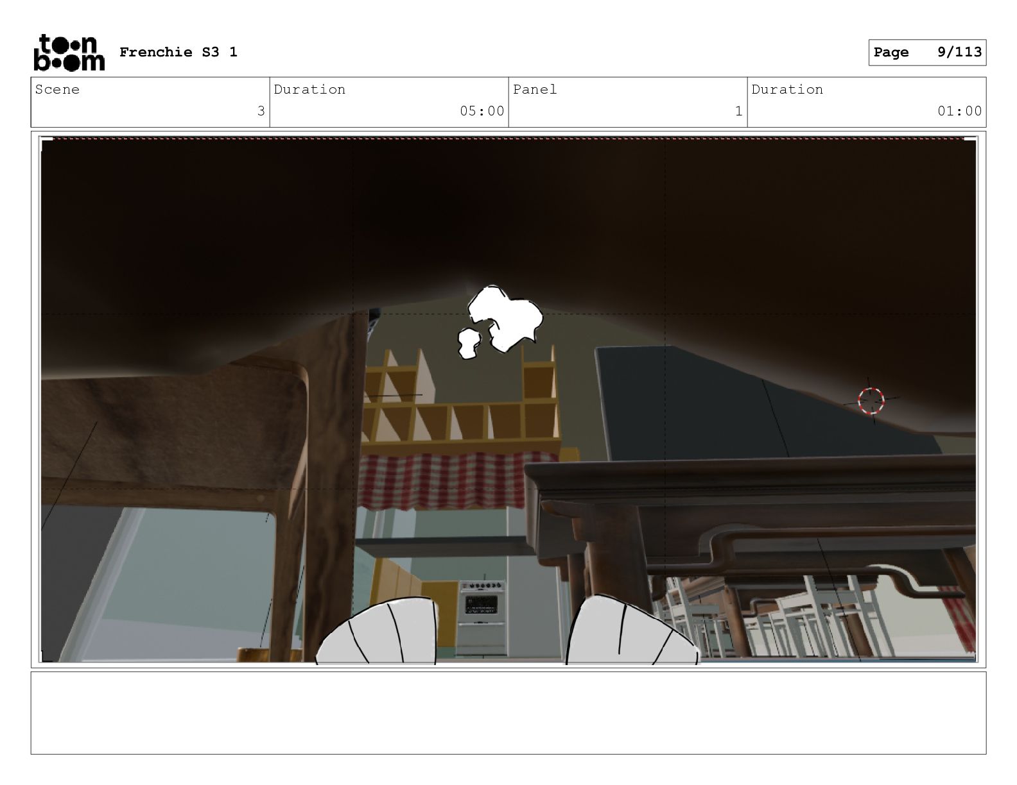Click the storyboard panel image
1017x785 pixels.
(509, 400)
